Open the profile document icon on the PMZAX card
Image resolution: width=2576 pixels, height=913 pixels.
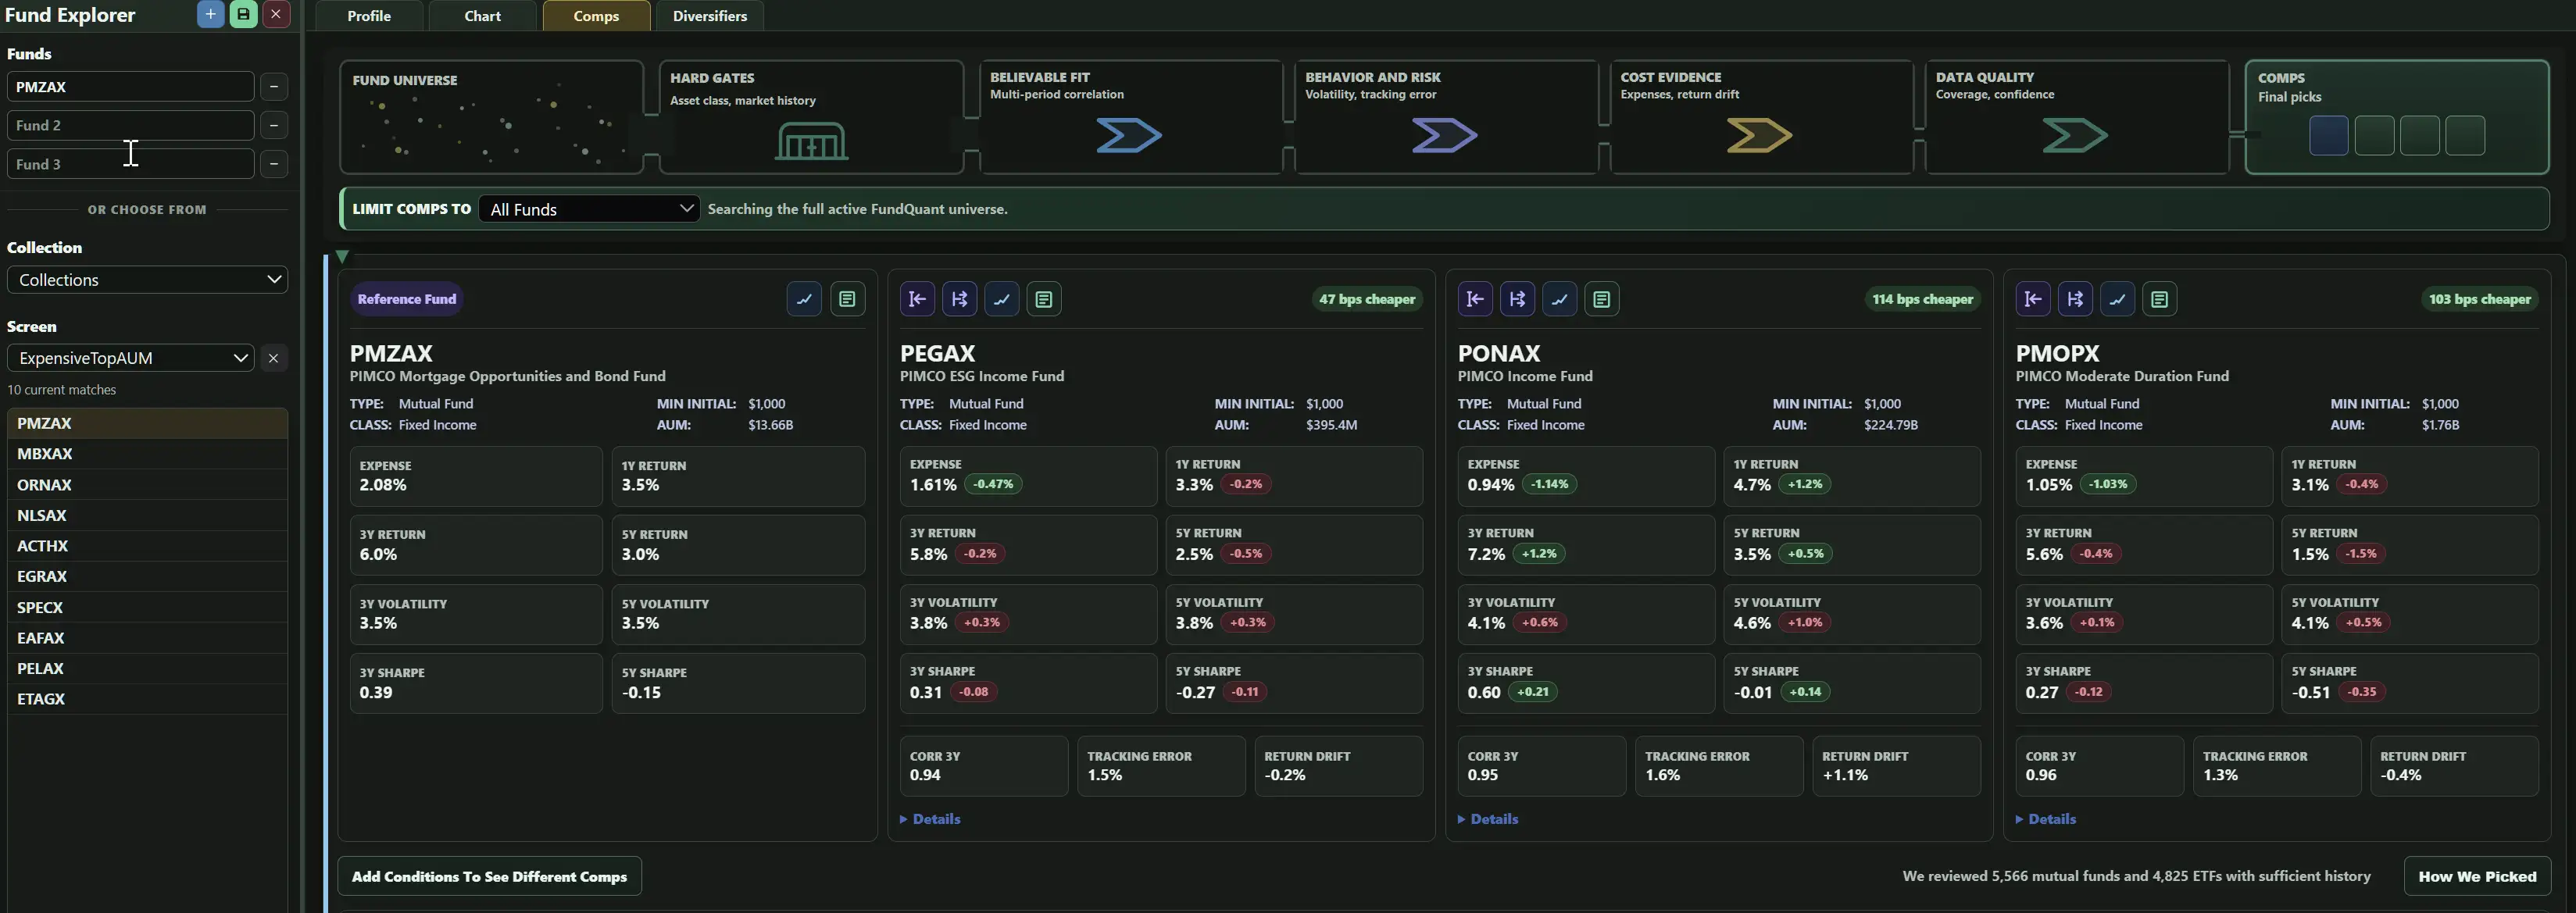[x=847, y=299]
